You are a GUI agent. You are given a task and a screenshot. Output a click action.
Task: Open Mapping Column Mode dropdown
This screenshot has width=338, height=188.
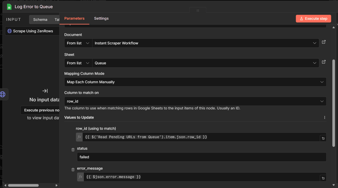pyautogui.click(x=195, y=82)
